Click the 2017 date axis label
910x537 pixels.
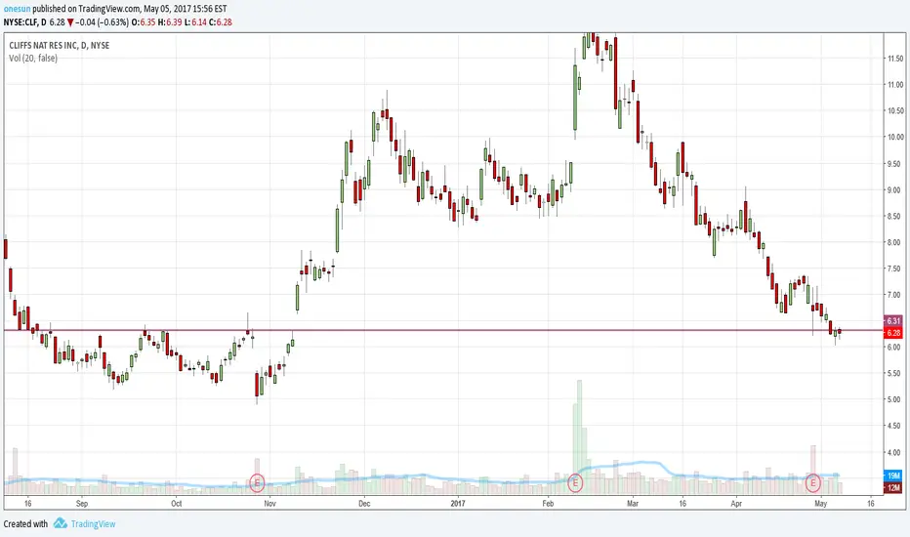pos(458,504)
